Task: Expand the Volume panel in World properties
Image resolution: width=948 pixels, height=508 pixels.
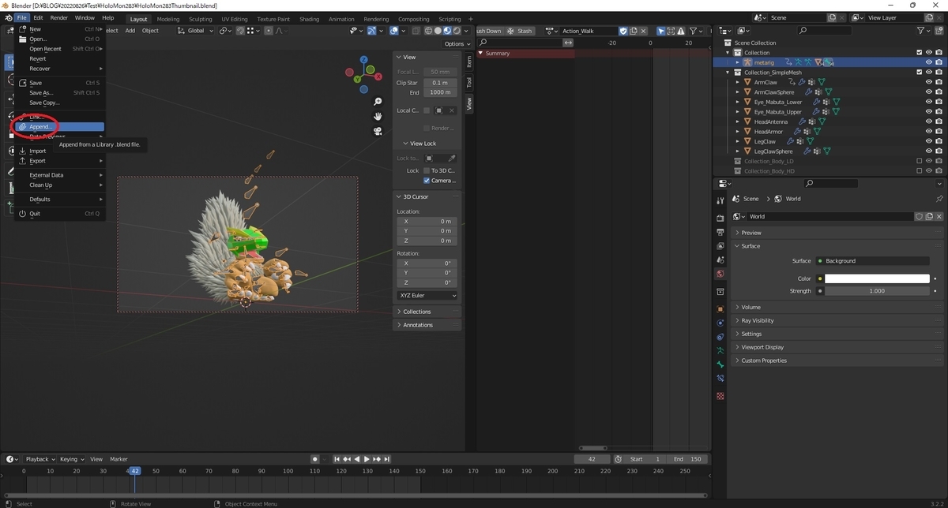Action: click(750, 307)
